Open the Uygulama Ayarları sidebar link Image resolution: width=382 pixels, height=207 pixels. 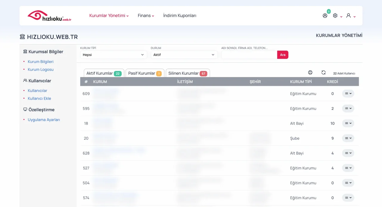44,120
